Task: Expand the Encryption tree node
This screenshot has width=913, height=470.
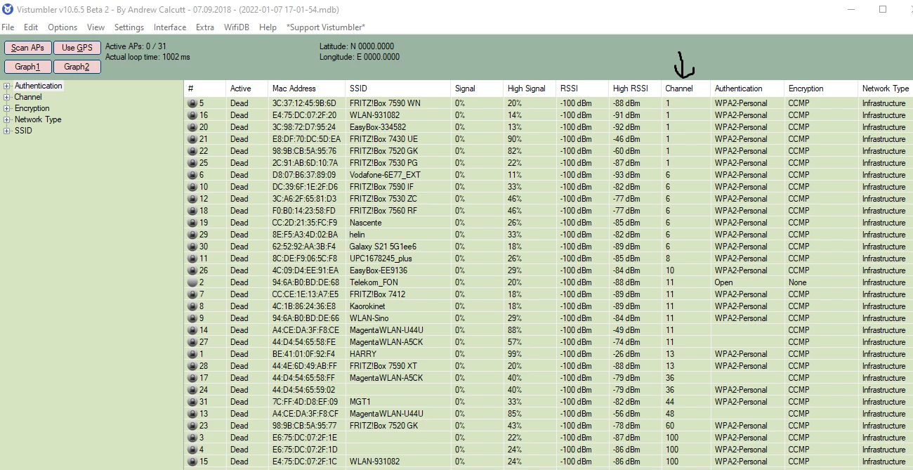Action: [x=7, y=108]
